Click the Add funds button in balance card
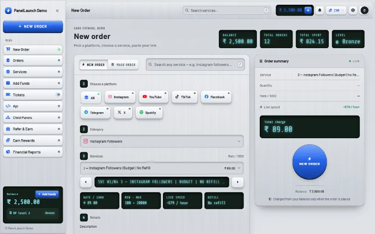 47,194
